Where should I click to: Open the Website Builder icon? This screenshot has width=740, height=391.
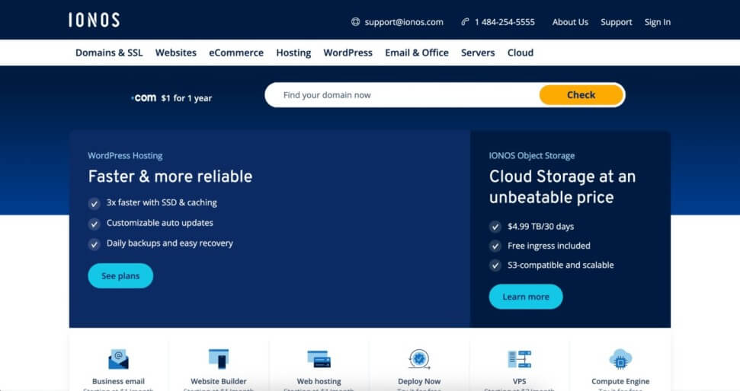219,359
